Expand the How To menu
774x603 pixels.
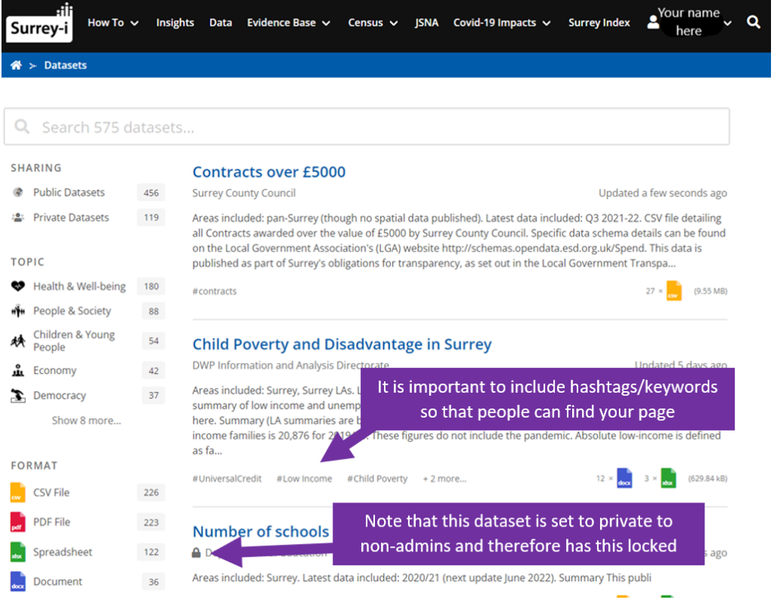[x=113, y=23]
